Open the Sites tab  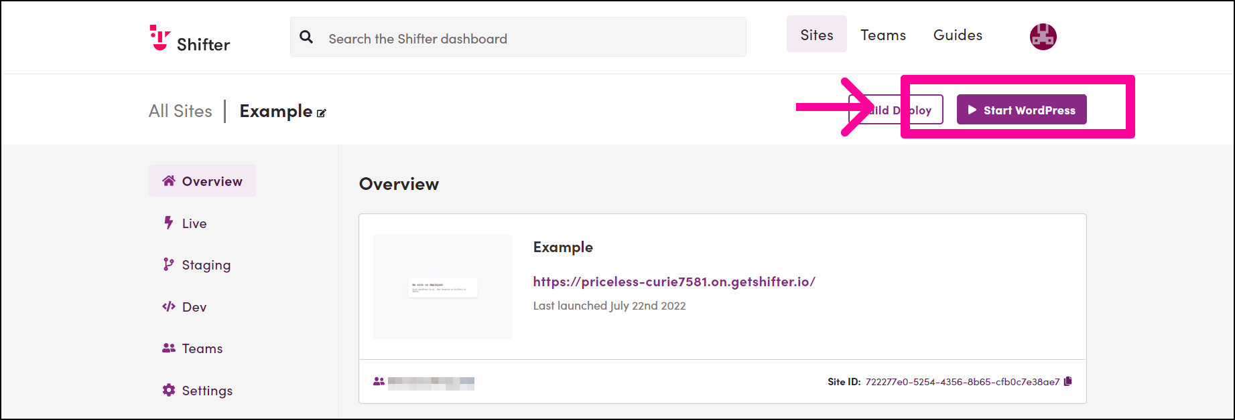click(x=816, y=34)
